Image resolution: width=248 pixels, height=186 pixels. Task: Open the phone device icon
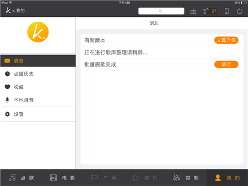point(227,11)
